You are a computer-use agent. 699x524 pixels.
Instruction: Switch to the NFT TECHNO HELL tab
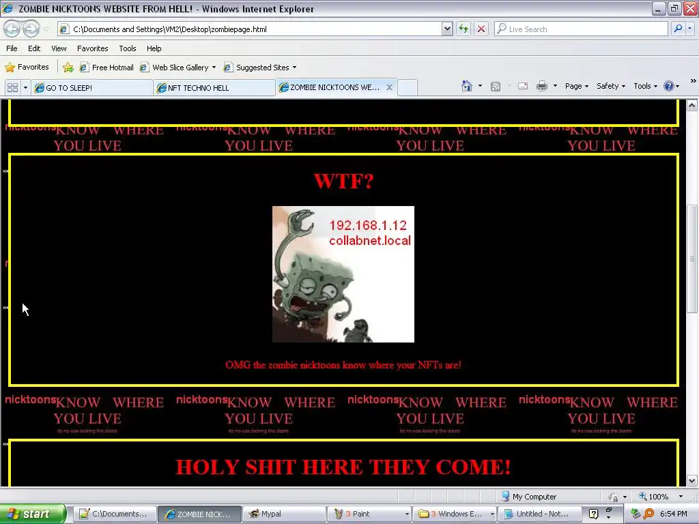click(214, 88)
